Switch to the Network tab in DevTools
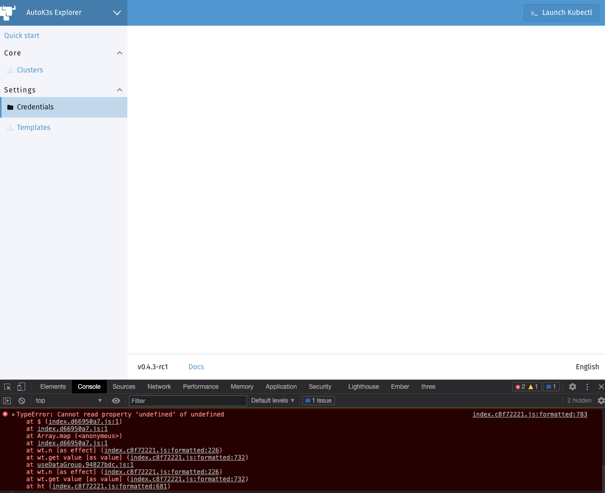 [x=159, y=386]
